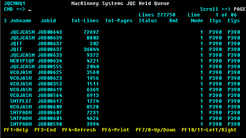246x138 pixels.
Task: Click Tot-Lines value 3560
Action: (x=93, y=72)
